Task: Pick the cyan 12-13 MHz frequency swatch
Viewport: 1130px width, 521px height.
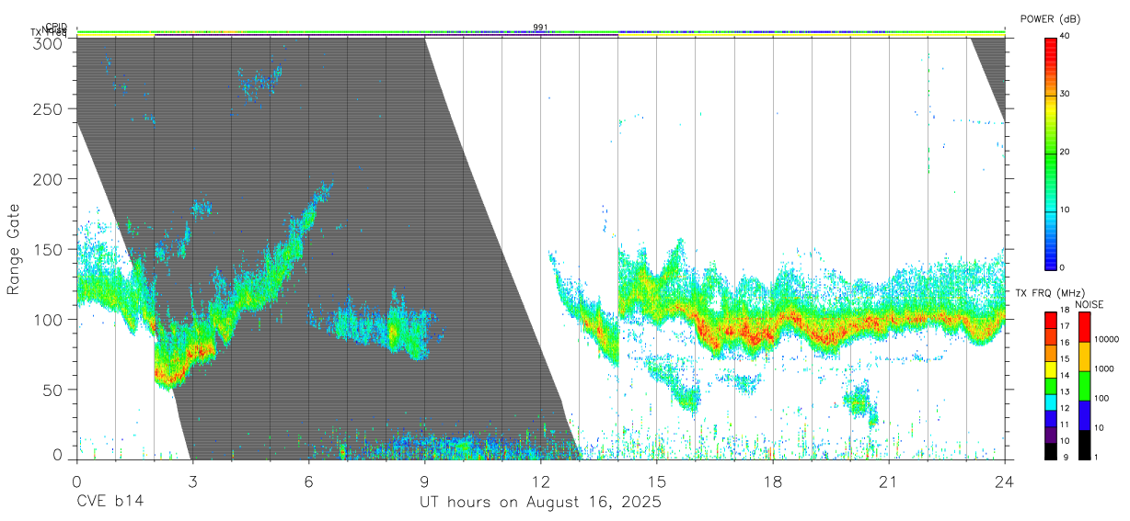Action: pos(1050,402)
